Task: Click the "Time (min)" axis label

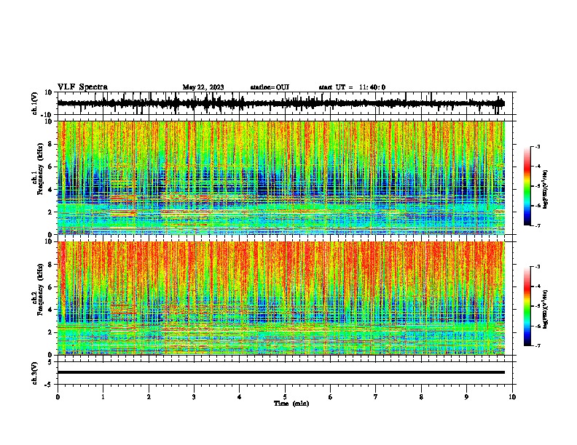Action: click(291, 404)
